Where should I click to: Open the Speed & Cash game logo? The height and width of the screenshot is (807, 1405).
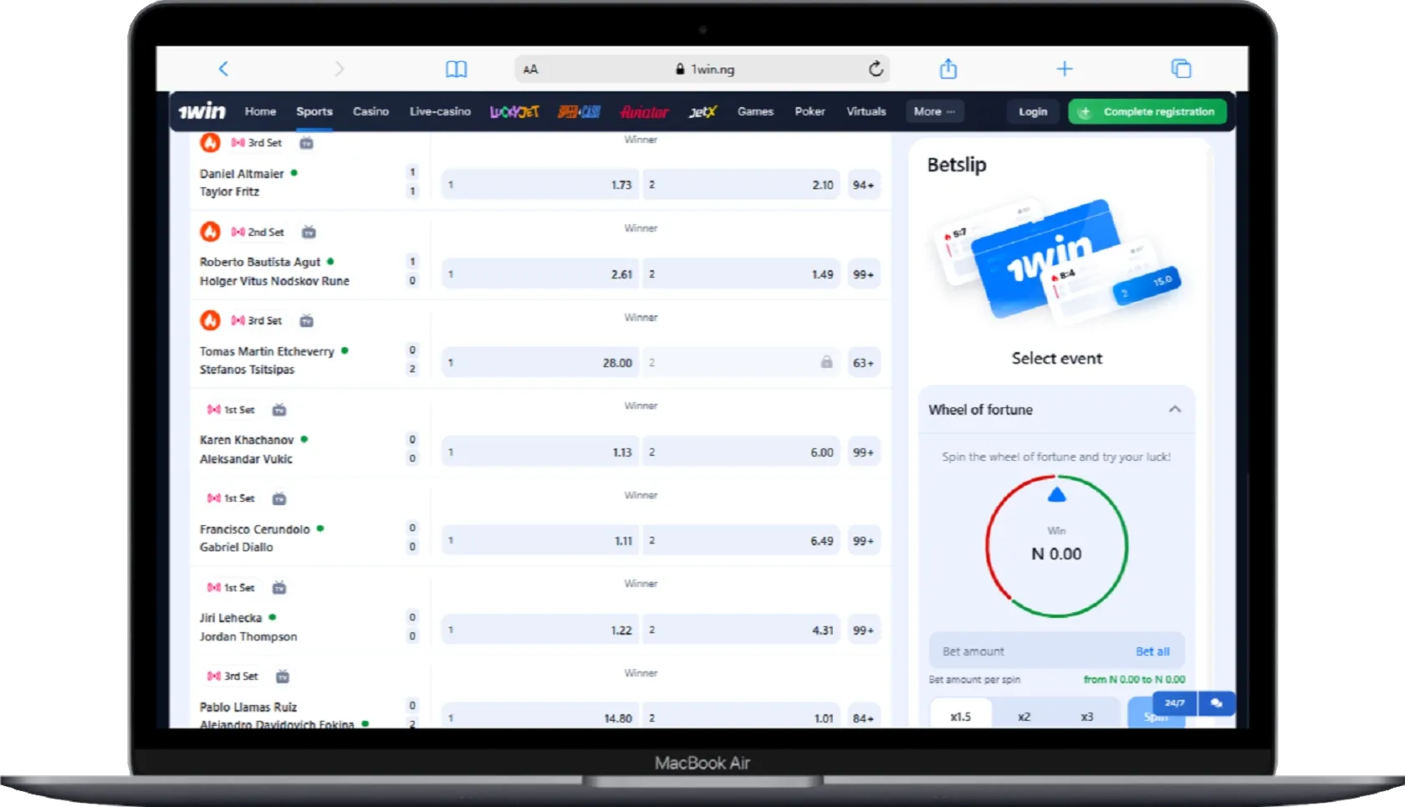click(x=579, y=111)
